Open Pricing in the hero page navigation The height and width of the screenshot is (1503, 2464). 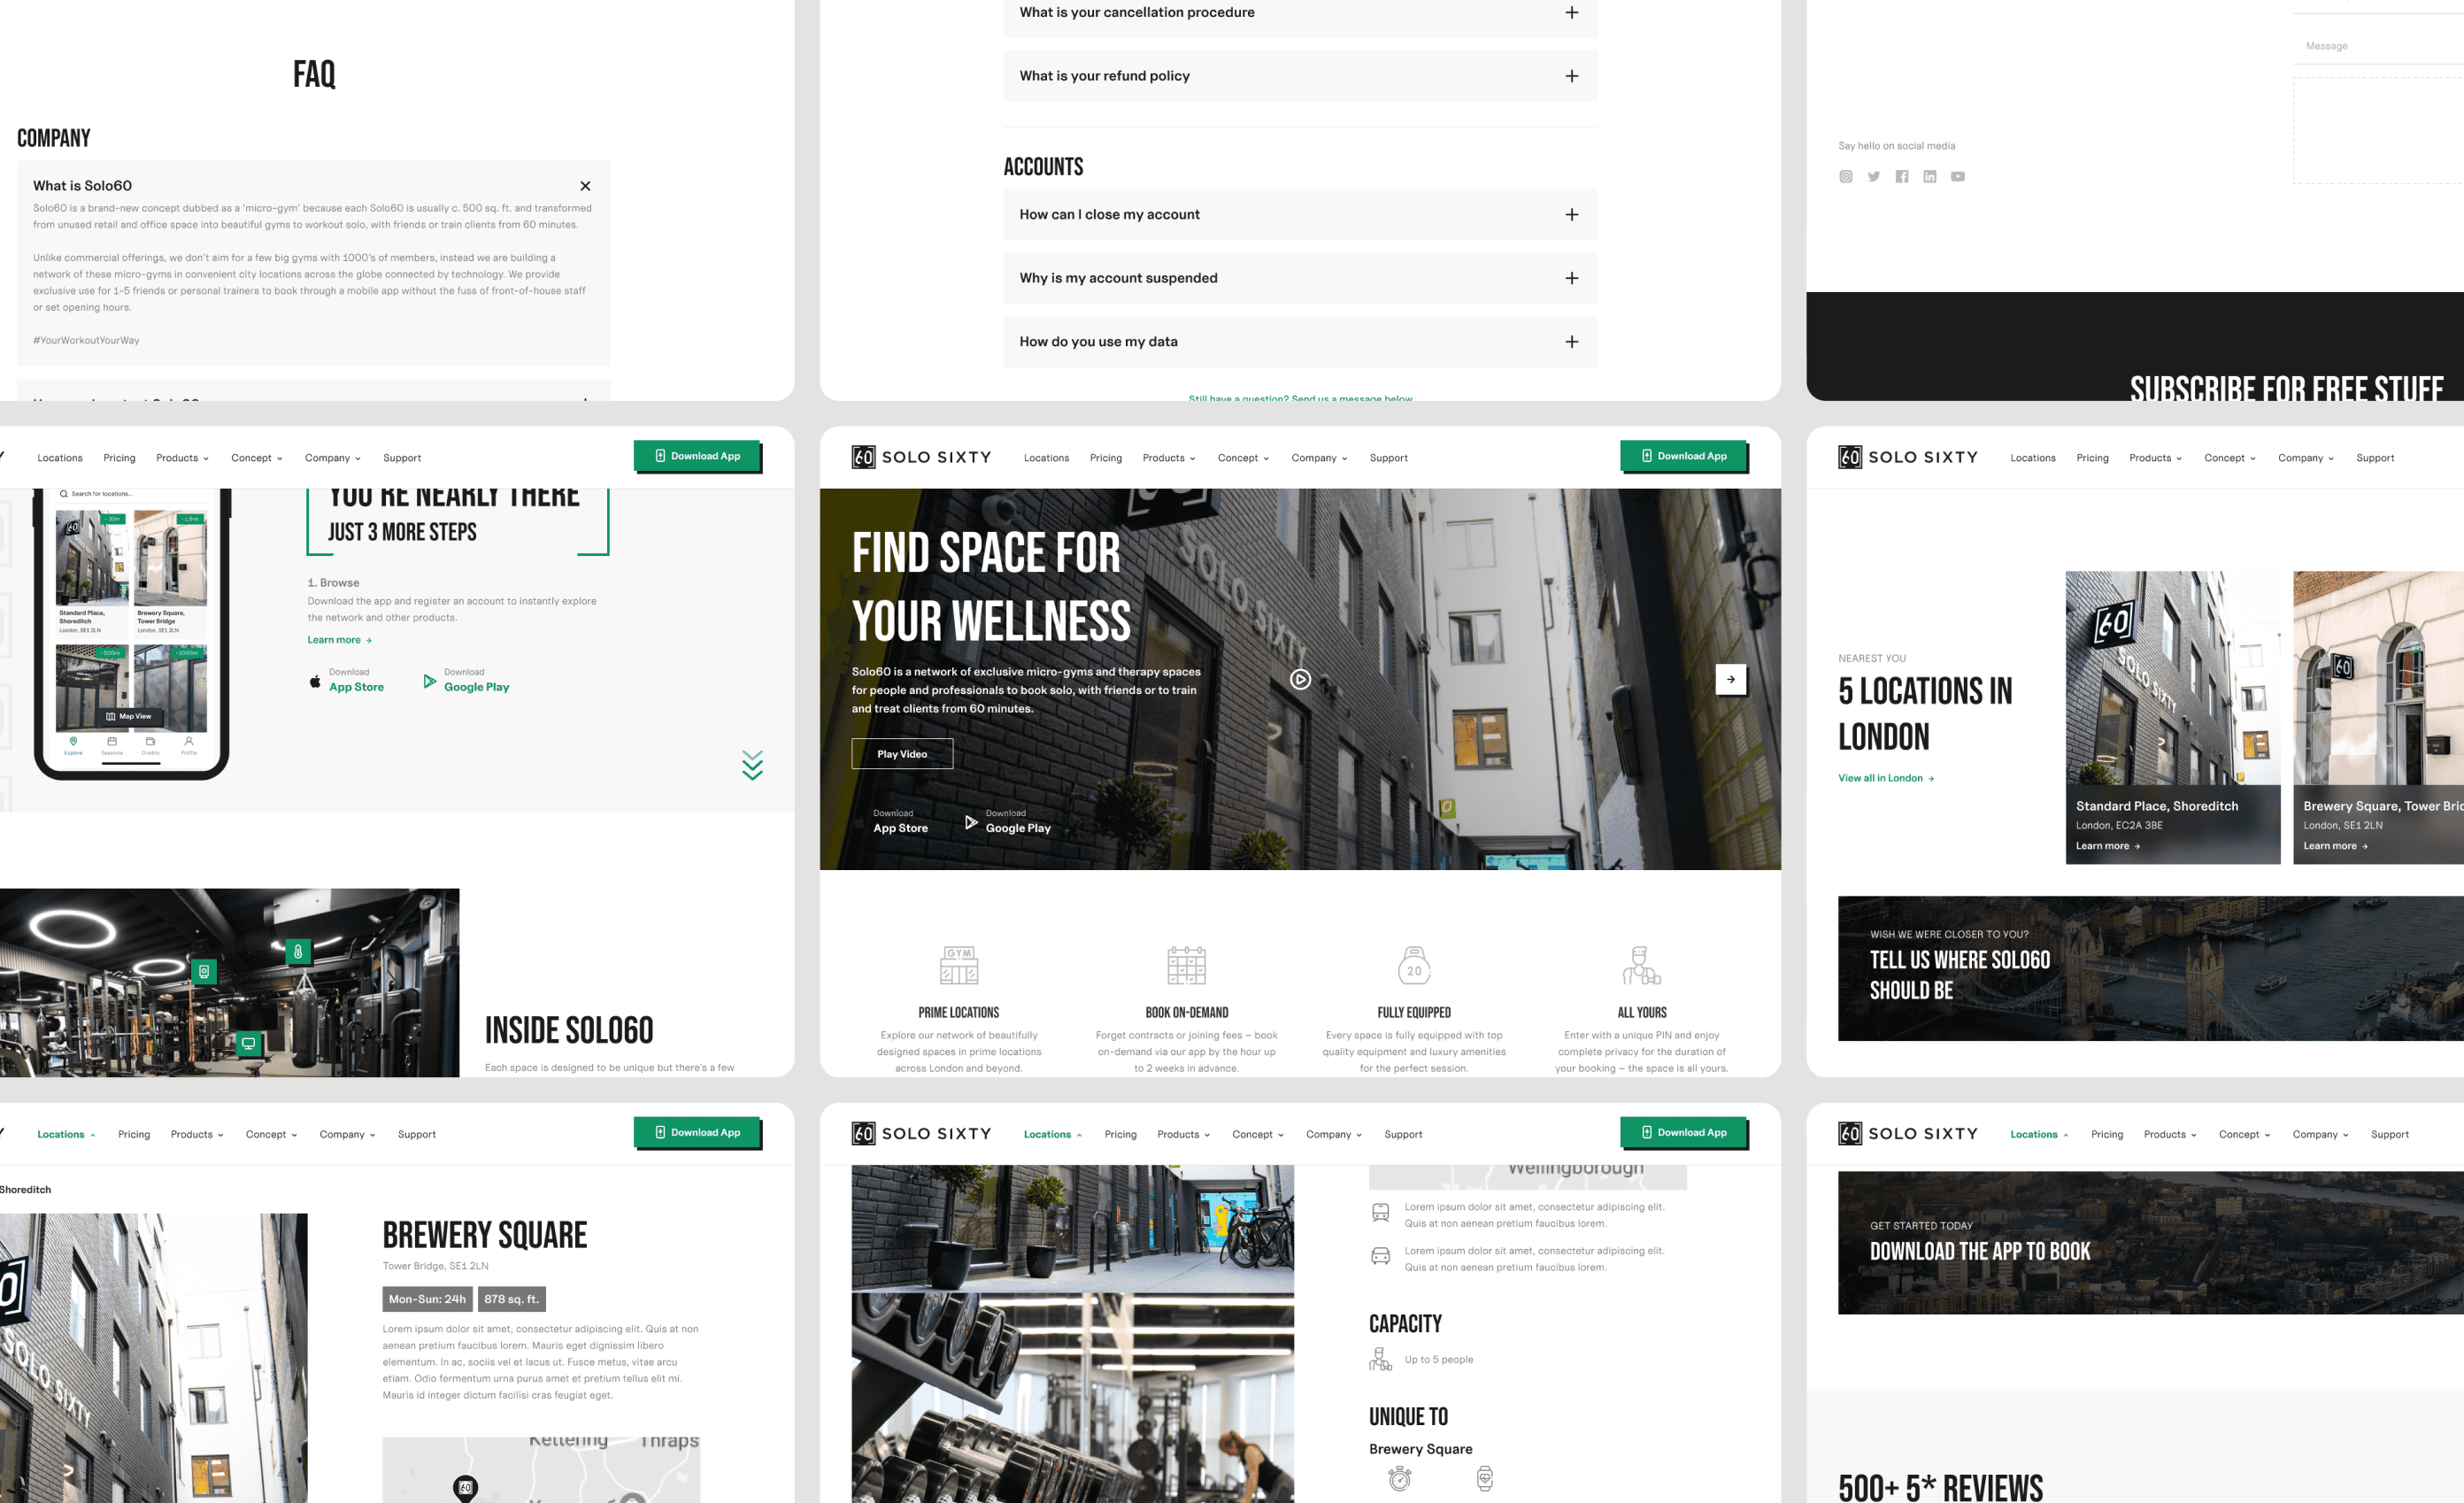[x=1105, y=458]
